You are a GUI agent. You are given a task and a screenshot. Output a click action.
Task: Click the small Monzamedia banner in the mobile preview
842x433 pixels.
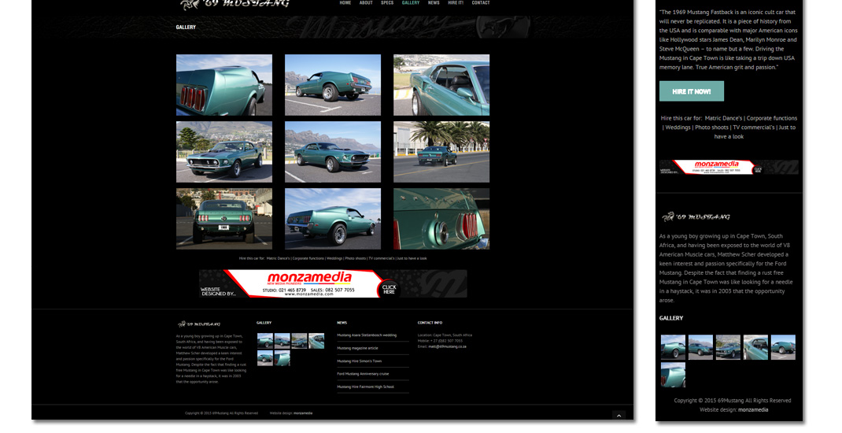[728, 167]
